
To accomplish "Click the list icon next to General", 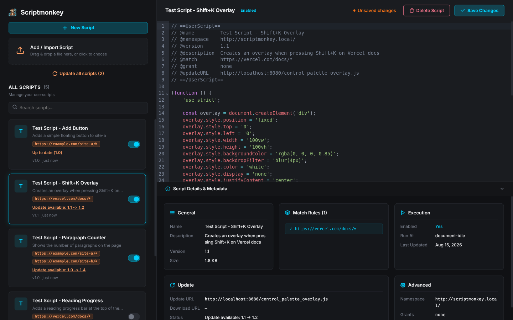I will pyautogui.click(x=172, y=213).
